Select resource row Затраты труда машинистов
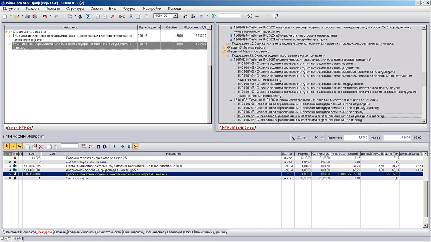 tap(213, 162)
